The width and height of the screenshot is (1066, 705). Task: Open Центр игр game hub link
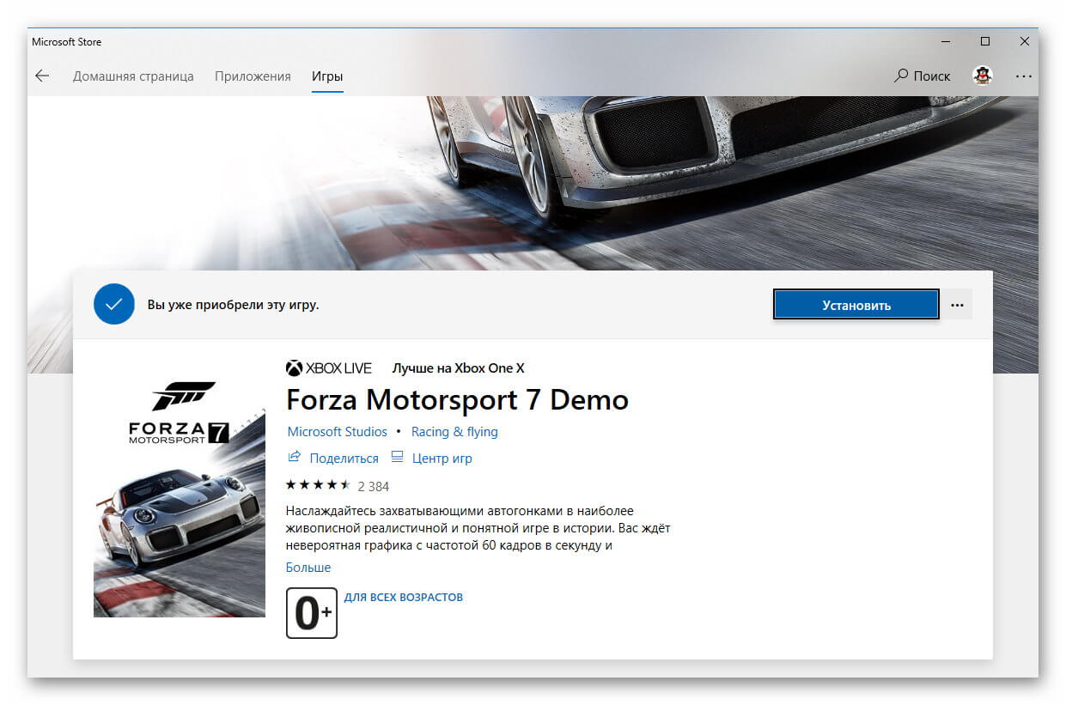click(x=442, y=459)
